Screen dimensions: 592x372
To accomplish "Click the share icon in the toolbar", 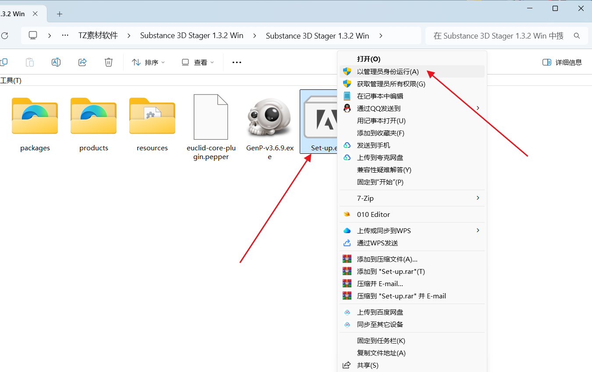I will point(82,62).
